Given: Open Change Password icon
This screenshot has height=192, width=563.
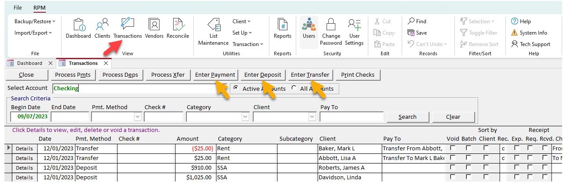Looking at the screenshot, I should (331, 32).
